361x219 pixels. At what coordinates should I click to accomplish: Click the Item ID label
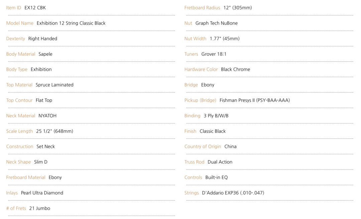(14, 8)
